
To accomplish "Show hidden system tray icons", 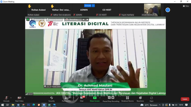I will [160, 105].
